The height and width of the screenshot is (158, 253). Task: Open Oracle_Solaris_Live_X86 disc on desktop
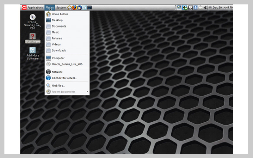click(x=33, y=17)
